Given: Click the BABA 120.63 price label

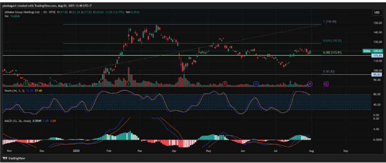Looking at the screenshot, I should point(373,51).
